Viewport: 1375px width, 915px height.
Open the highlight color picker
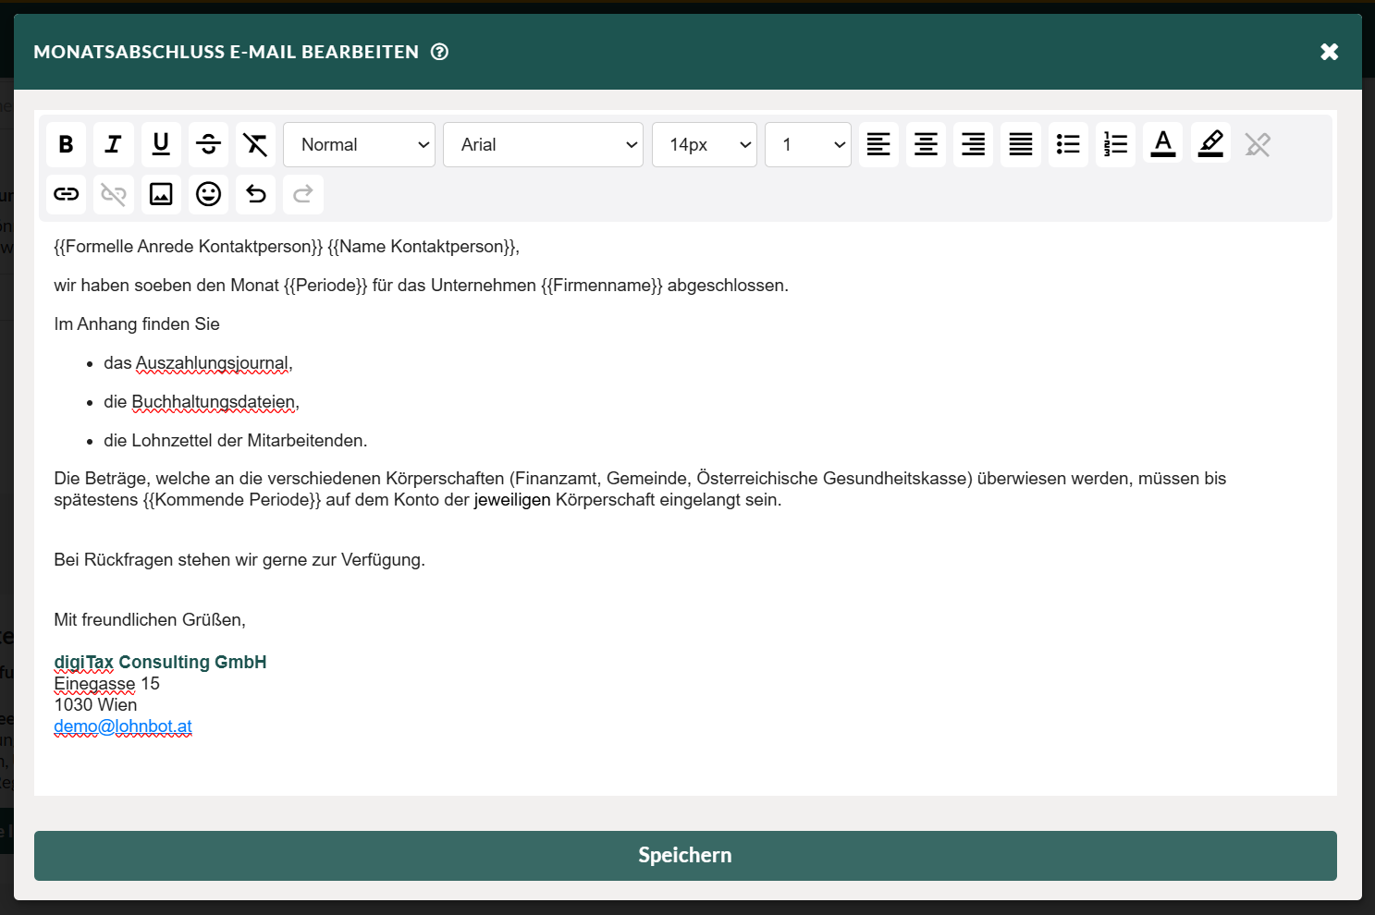[x=1210, y=144]
